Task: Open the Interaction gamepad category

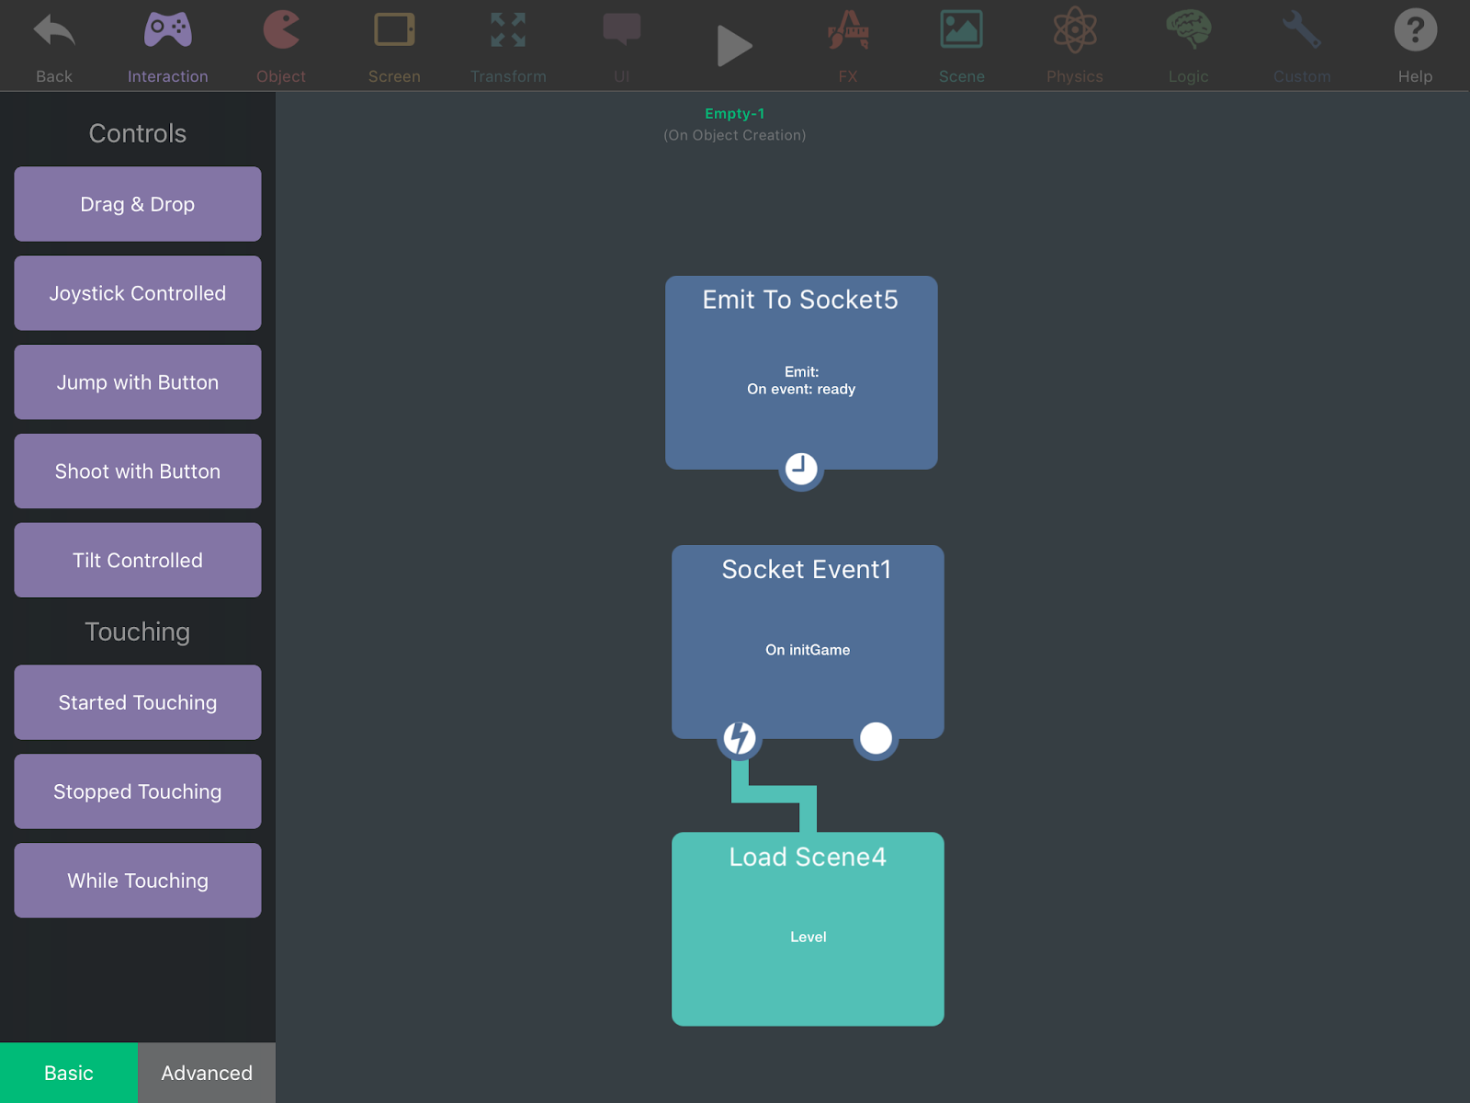Action: coord(168,46)
